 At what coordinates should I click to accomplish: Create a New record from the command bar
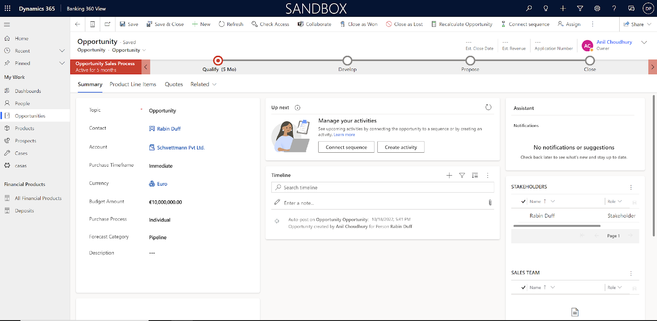[x=201, y=24]
